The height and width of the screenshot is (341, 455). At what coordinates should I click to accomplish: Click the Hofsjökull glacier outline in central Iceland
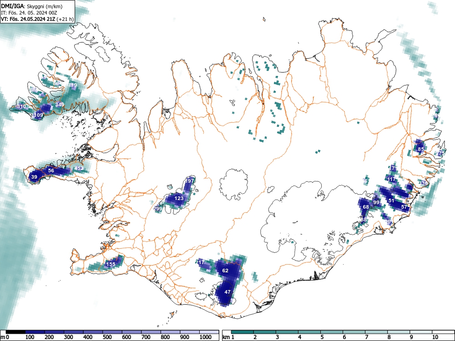[x=233, y=185]
